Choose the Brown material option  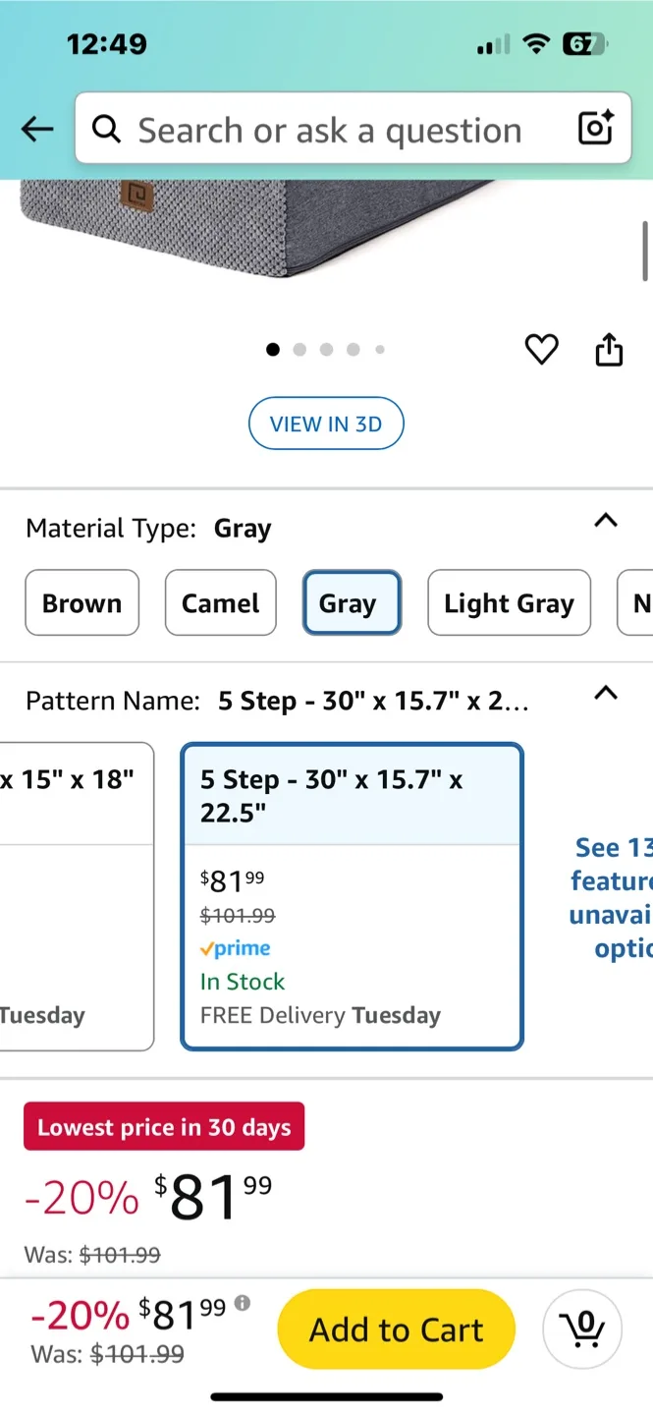click(82, 602)
